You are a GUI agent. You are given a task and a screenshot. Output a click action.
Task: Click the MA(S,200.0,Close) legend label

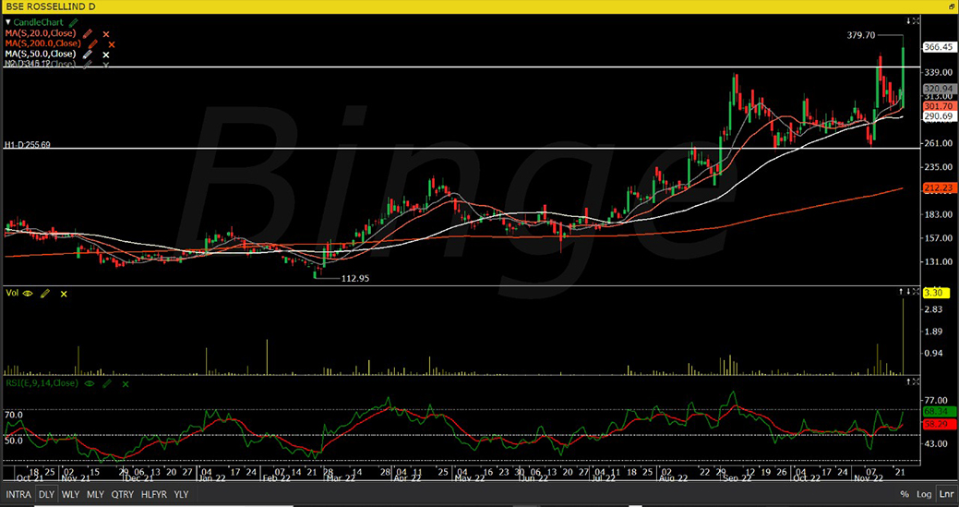click(42, 44)
